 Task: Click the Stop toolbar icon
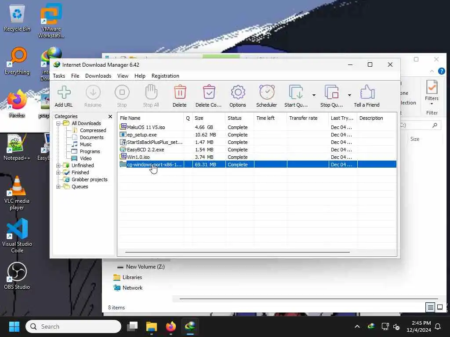(x=122, y=93)
